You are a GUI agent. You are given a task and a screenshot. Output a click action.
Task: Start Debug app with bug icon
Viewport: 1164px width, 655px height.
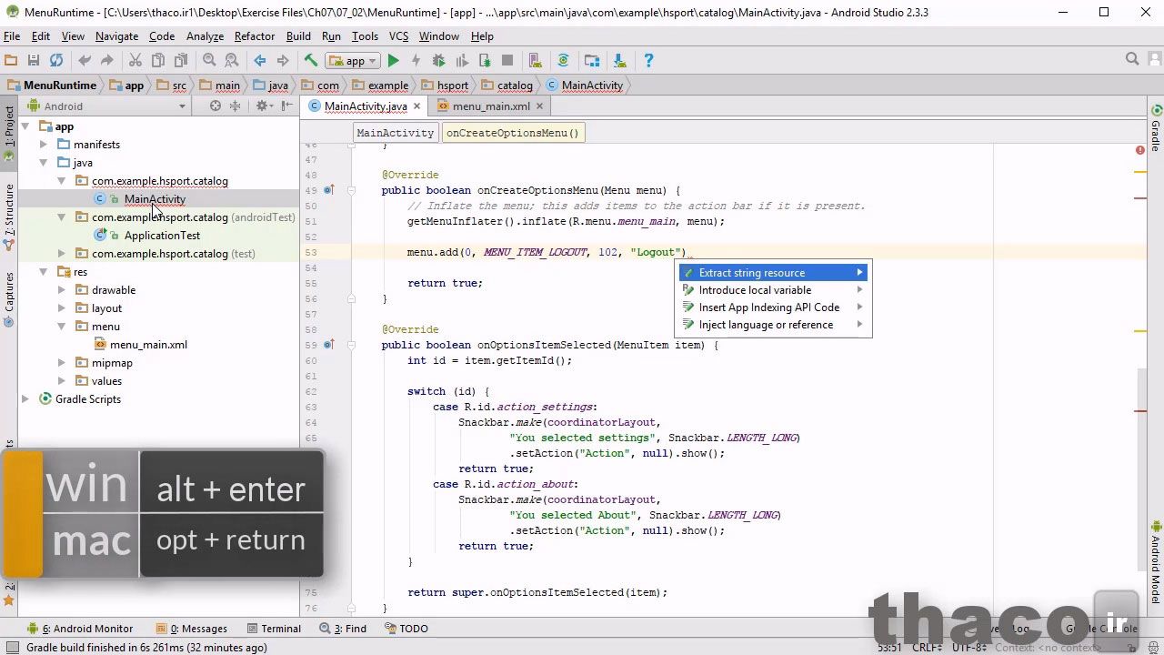coord(439,60)
